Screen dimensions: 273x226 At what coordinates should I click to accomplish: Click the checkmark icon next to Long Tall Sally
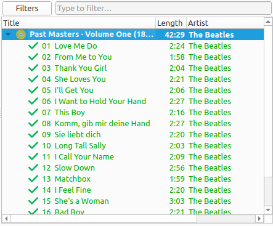click(x=33, y=145)
